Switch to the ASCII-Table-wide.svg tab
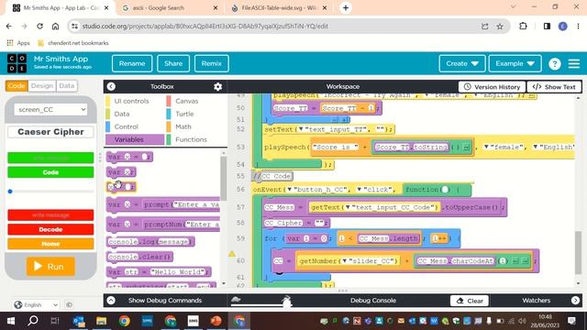587x330 pixels. tap(279, 8)
